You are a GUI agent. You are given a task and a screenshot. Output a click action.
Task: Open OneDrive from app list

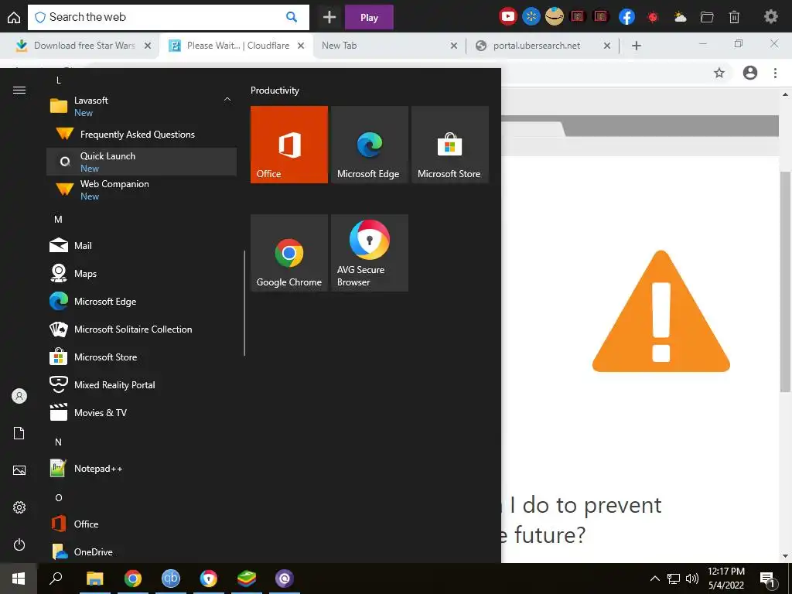[x=142, y=551]
